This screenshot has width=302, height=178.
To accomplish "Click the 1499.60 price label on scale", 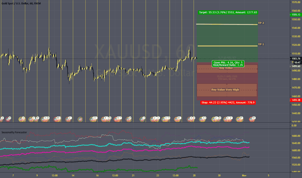I will click(296, 66).
